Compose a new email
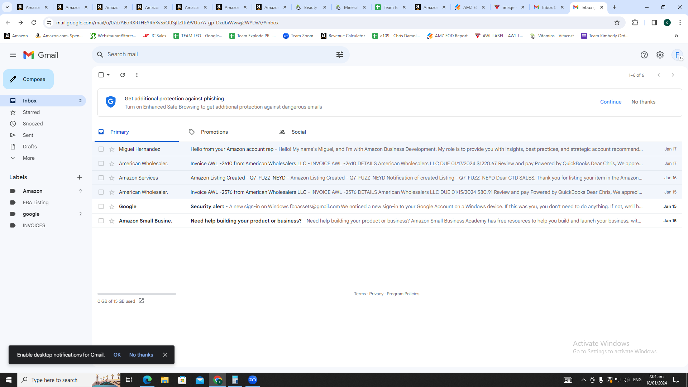Image resolution: width=688 pixels, height=387 pixels. click(28, 79)
